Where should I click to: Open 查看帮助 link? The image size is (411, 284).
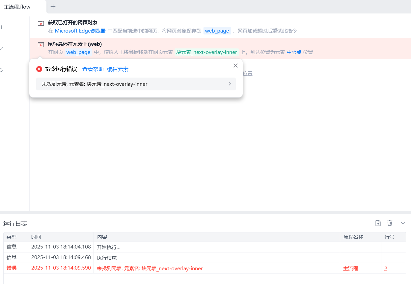pyautogui.click(x=93, y=69)
